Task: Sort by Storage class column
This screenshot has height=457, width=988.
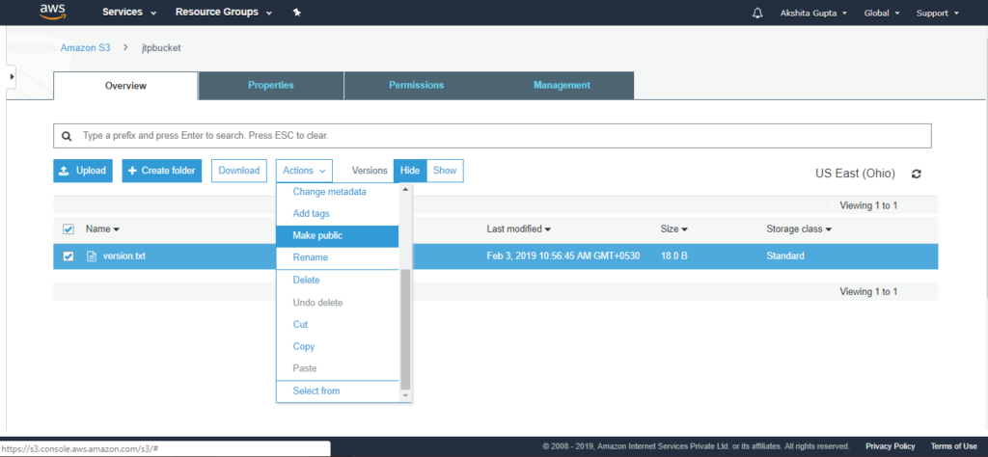Action: pyautogui.click(x=798, y=229)
